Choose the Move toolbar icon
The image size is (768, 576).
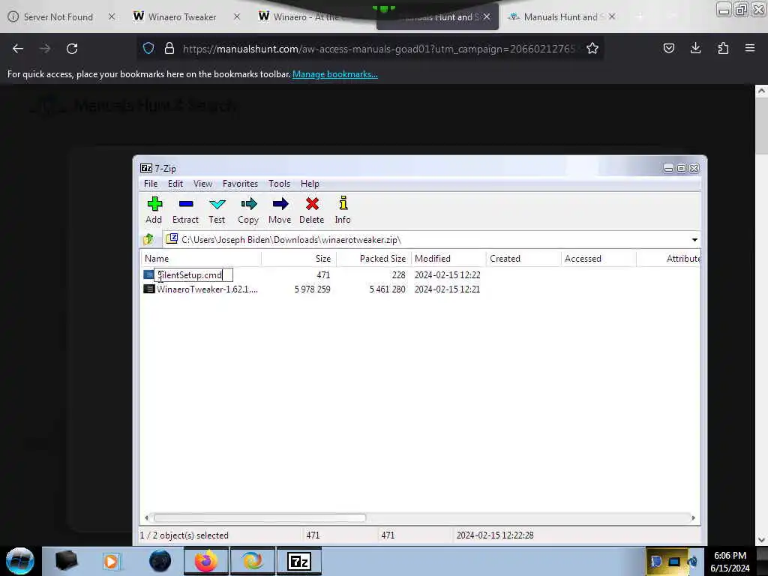click(x=280, y=204)
